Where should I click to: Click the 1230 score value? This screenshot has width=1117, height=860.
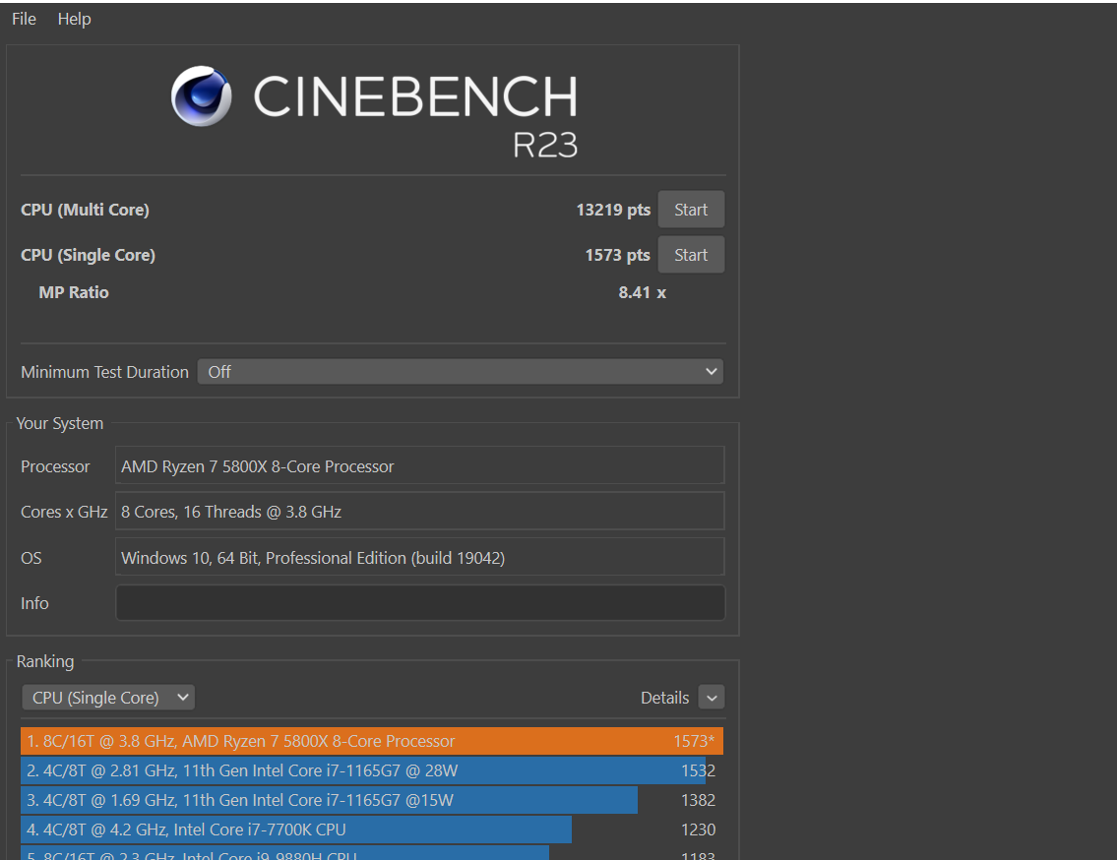click(x=698, y=829)
